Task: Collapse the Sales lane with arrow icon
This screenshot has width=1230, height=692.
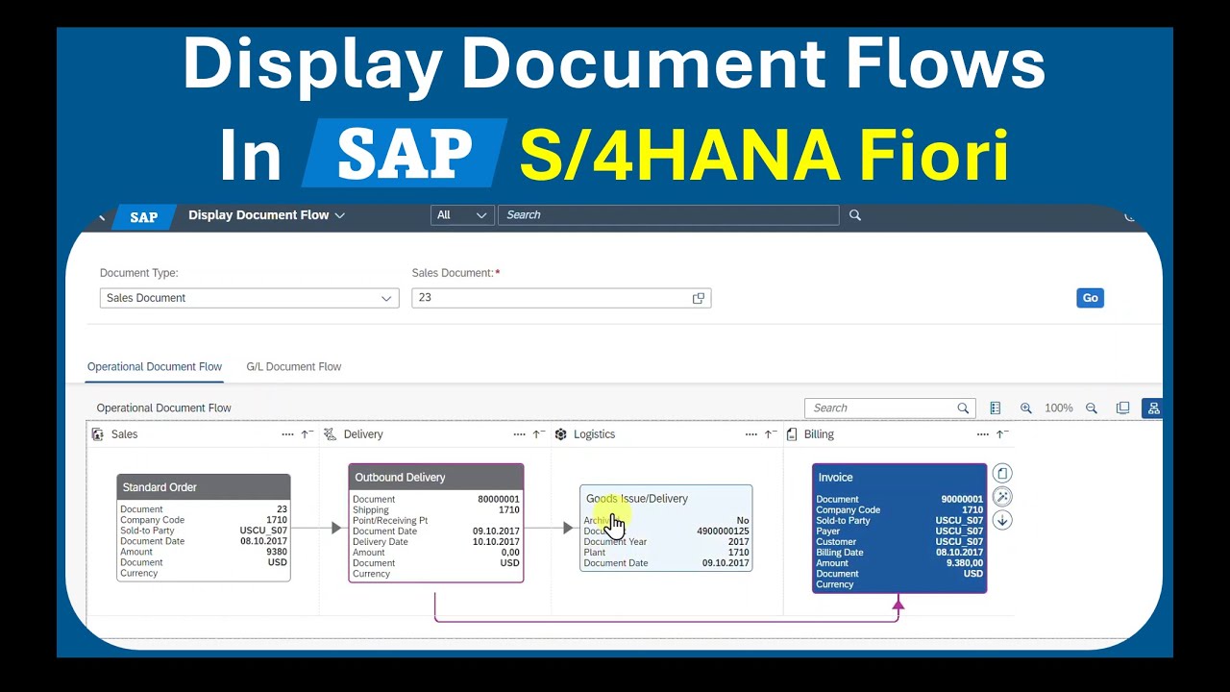Action: (307, 434)
